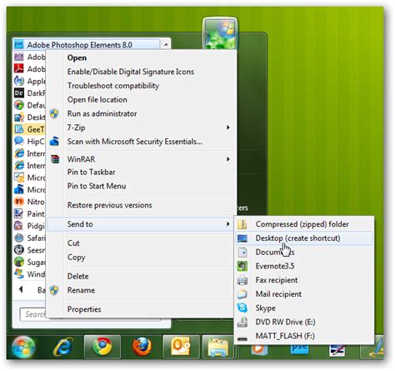Select Fax recipient in Send to
Viewport: 395px width, 371px height.
[277, 280]
